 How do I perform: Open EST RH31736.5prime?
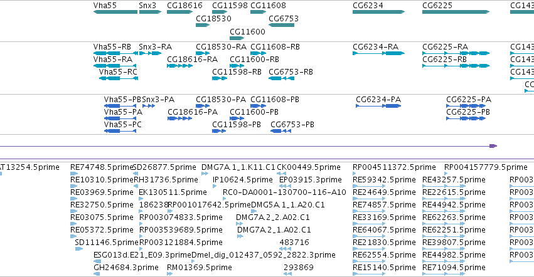tap(166, 180)
